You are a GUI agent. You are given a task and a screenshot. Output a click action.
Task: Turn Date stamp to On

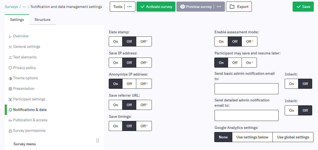click(116, 41)
